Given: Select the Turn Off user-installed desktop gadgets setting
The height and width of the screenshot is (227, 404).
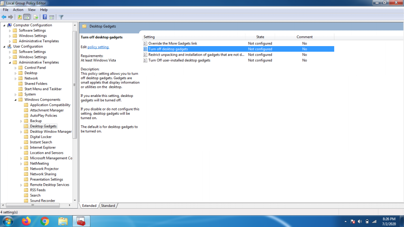Looking at the screenshot, I should 178,60.
